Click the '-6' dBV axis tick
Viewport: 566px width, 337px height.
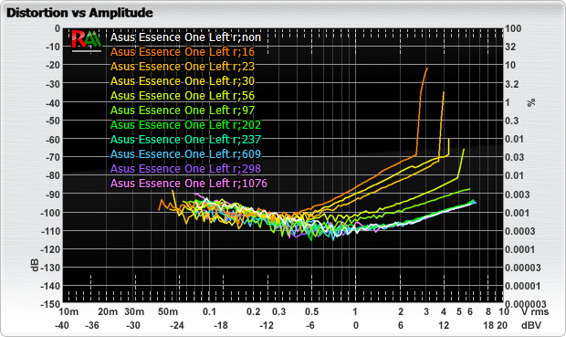pyautogui.click(x=310, y=325)
